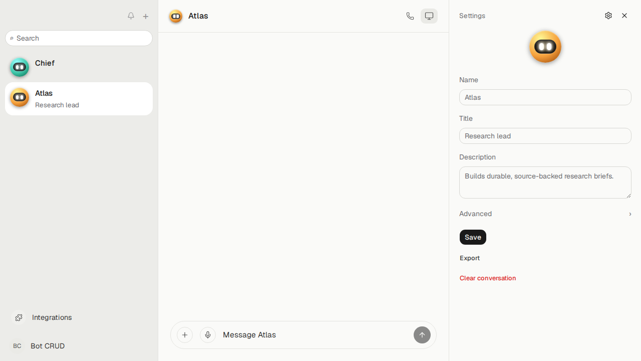
Task: Start a voice call with Atlas
Action: point(410,16)
